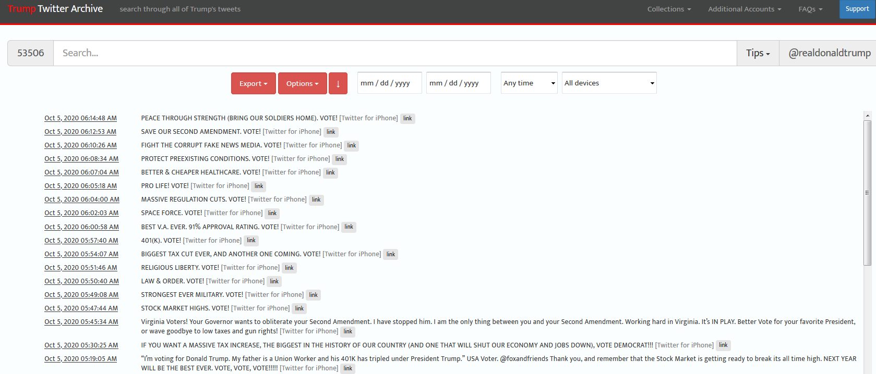Click link badge for MASSIVE TAX INCREASE tweet
The image size is (876, 374).
(723, 345)
